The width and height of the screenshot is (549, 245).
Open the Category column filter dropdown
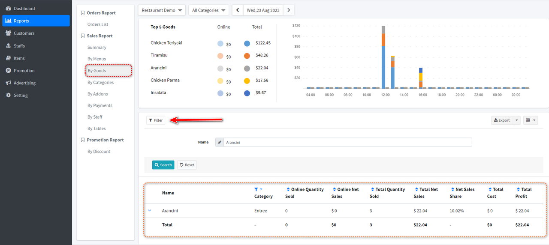pos(258,189)
